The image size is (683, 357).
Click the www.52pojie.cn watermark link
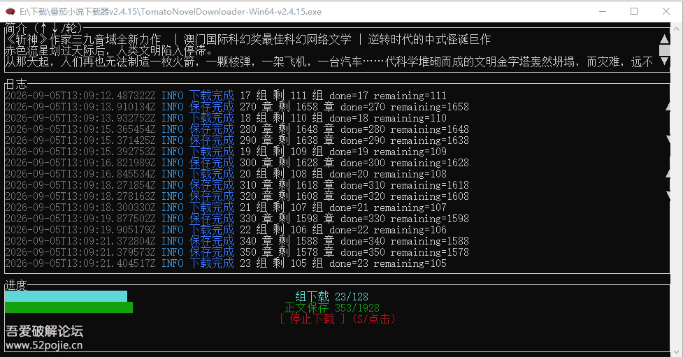[44, 346]
